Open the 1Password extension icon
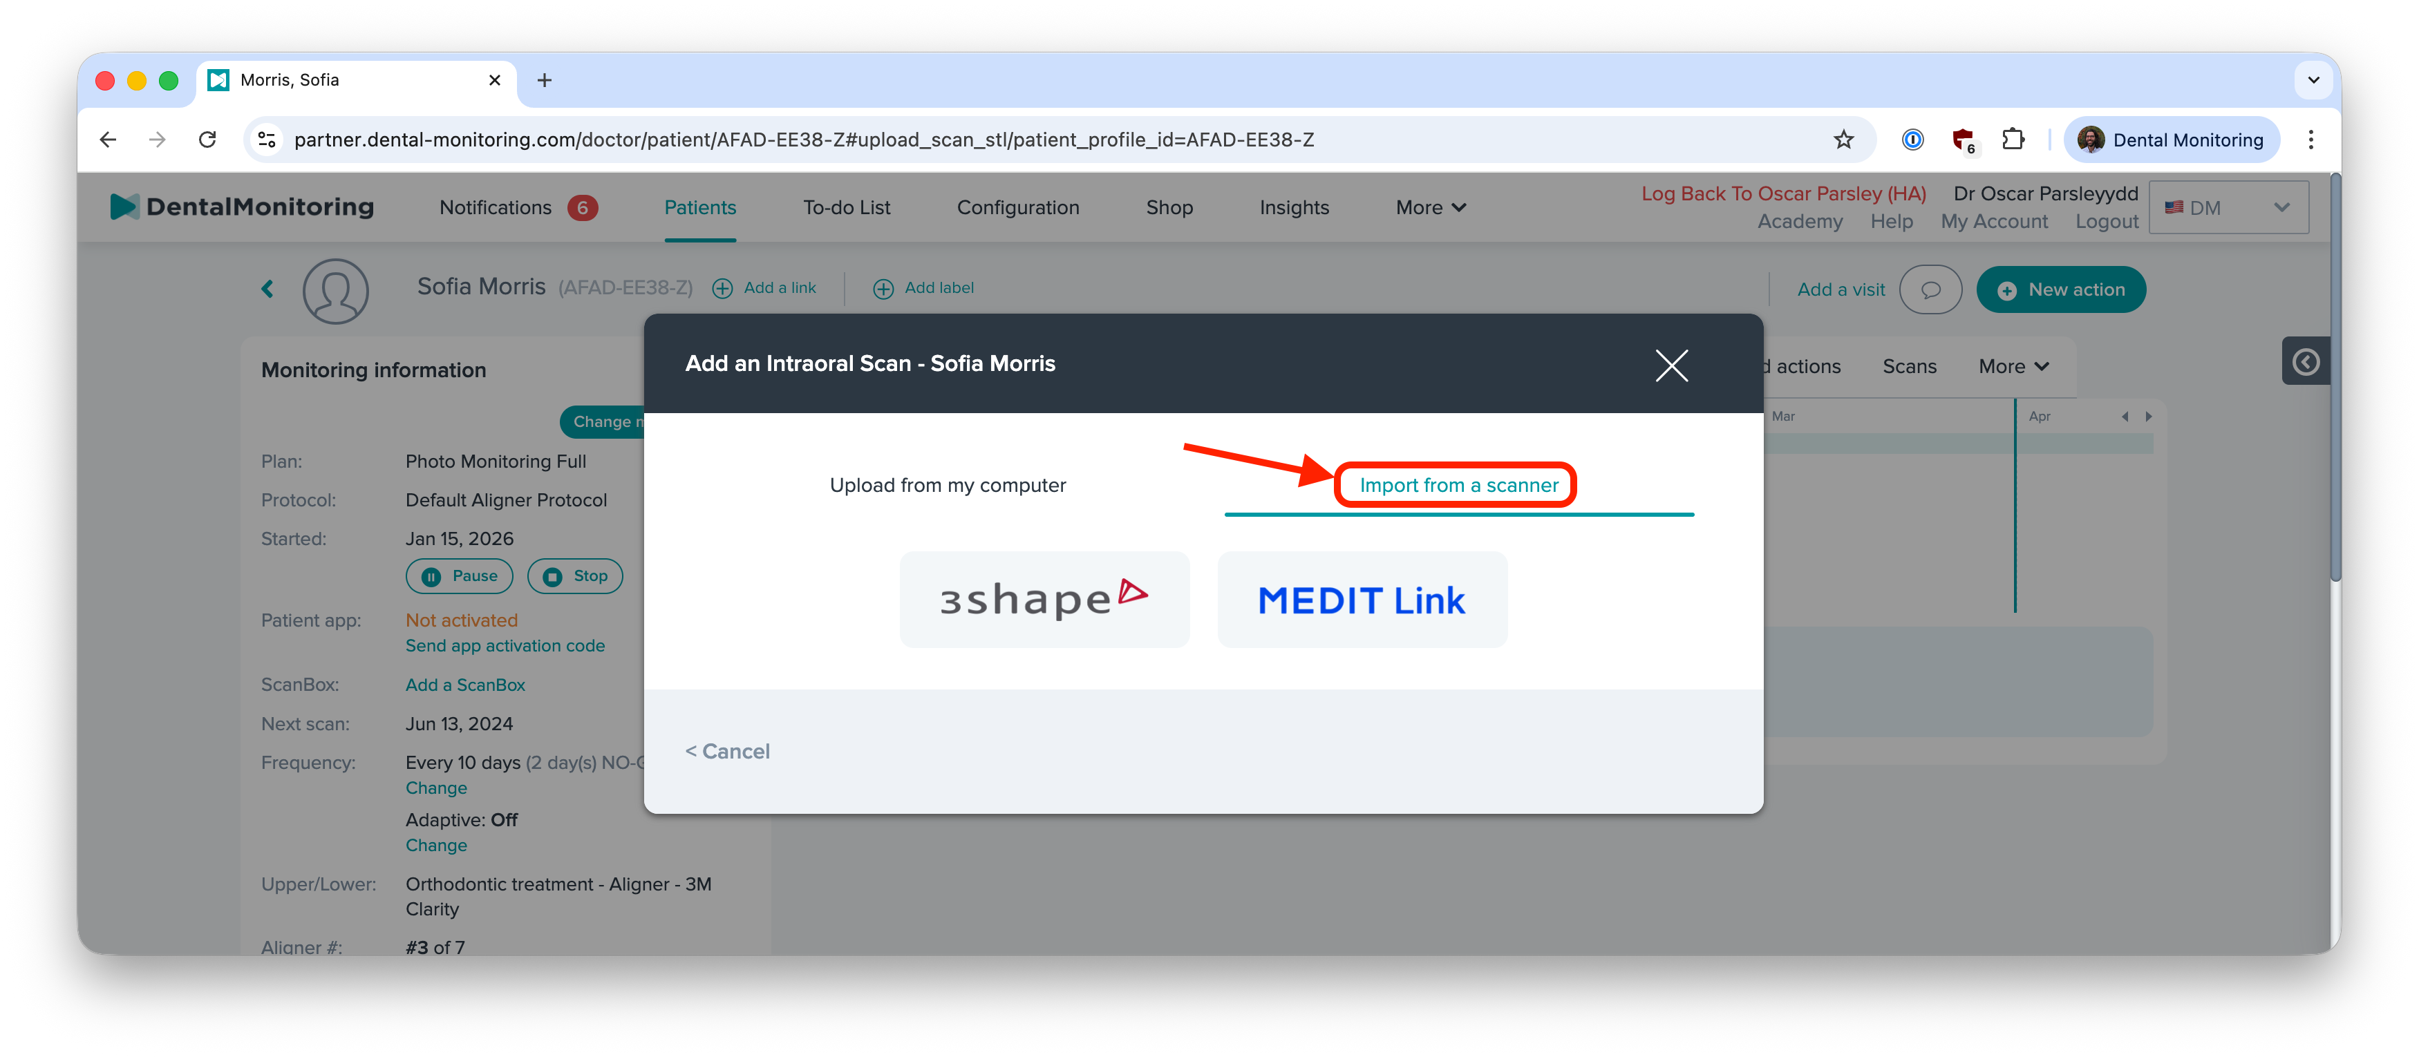Viewport: 2419px width, 1057px height. click(x=1912, y=140)
